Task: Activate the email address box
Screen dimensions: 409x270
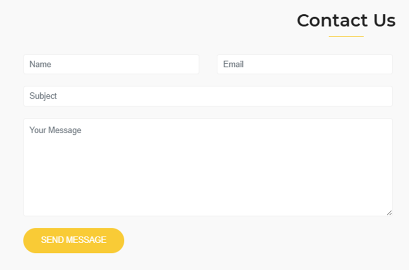Action: pos(304,64)
